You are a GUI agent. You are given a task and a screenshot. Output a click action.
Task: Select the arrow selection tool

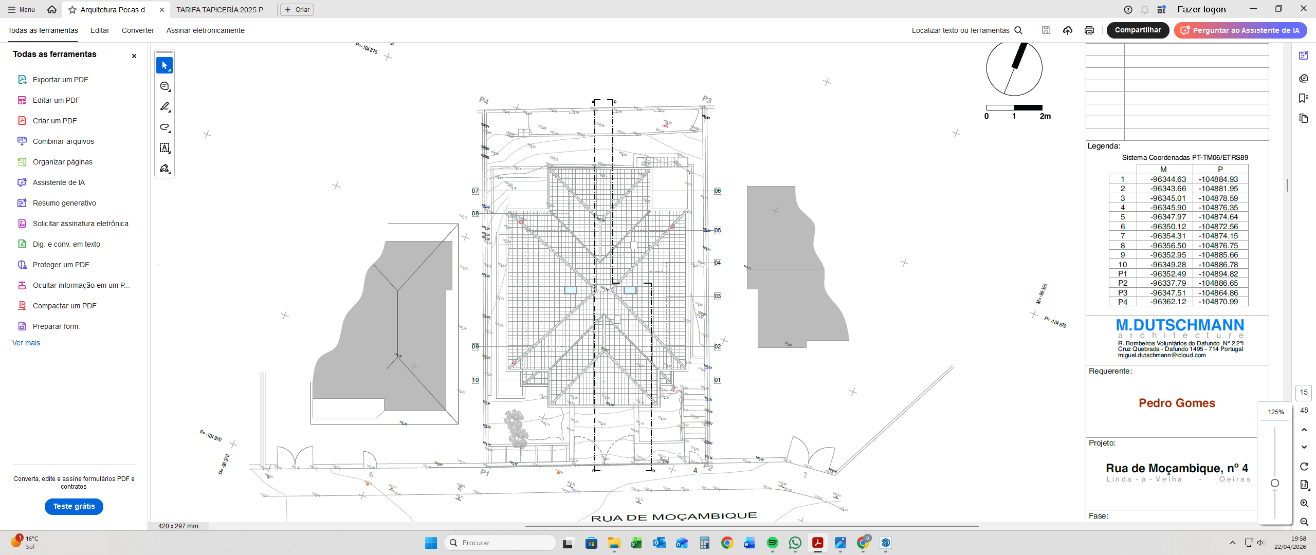tap(164, 65)
